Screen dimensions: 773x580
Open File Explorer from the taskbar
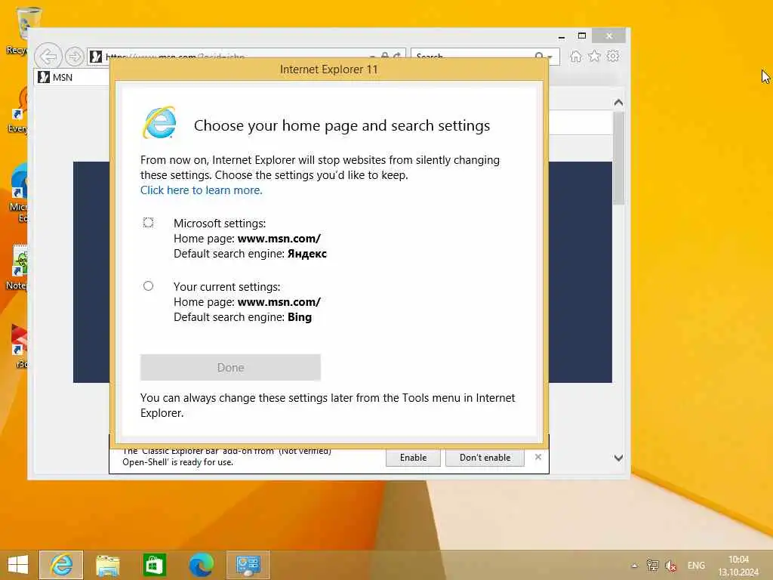(107, 565)
